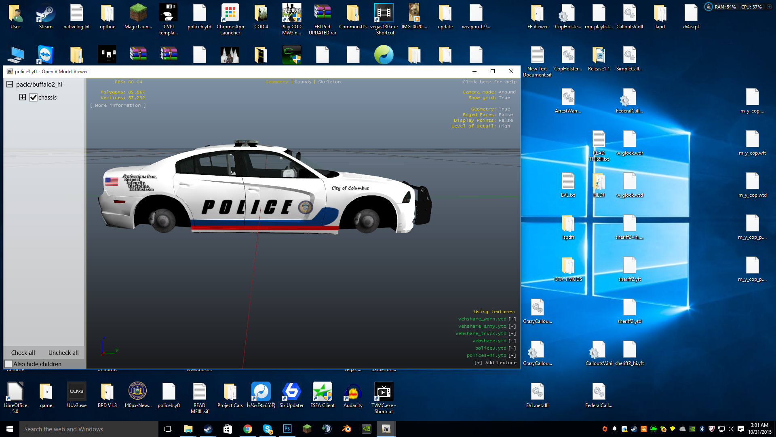Enable the Also hide children checkbox
Screen dimensions: 776x437
[x=8, y=364]
